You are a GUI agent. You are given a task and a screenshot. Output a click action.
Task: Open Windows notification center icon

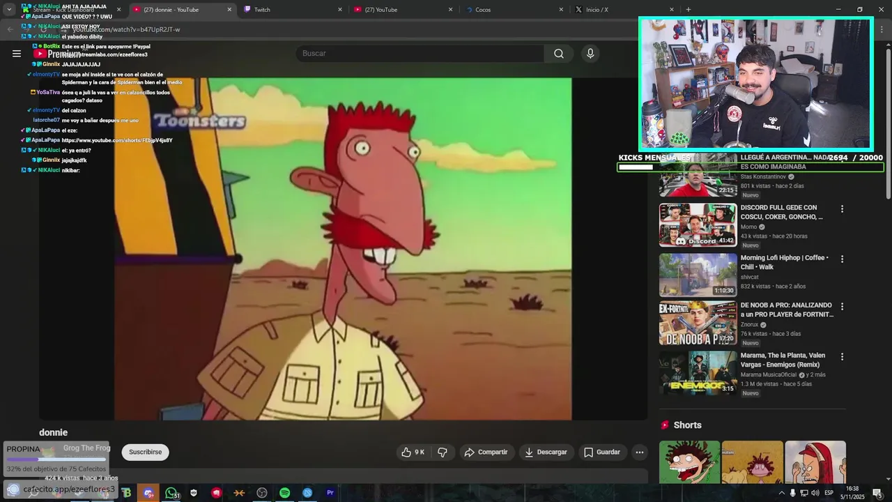pyautogui.click(x=877, y=493)
